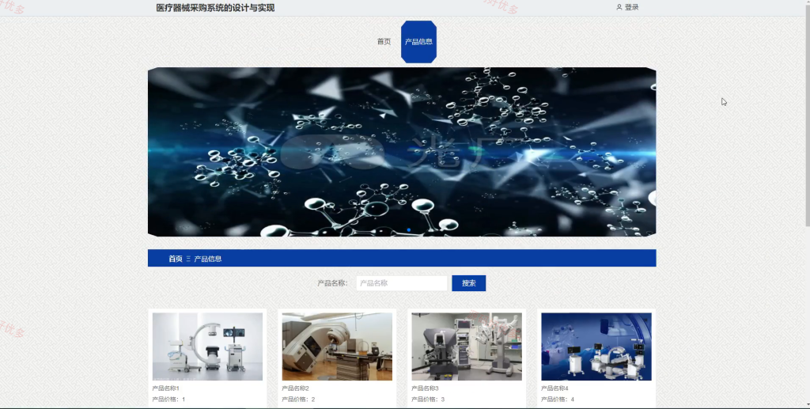Open the 登录 login link

point(631,7)
